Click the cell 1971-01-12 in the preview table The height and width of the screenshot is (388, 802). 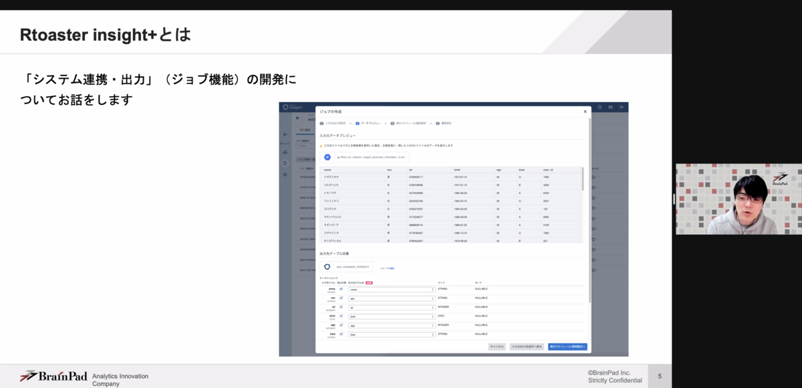(x=461, y=185)
